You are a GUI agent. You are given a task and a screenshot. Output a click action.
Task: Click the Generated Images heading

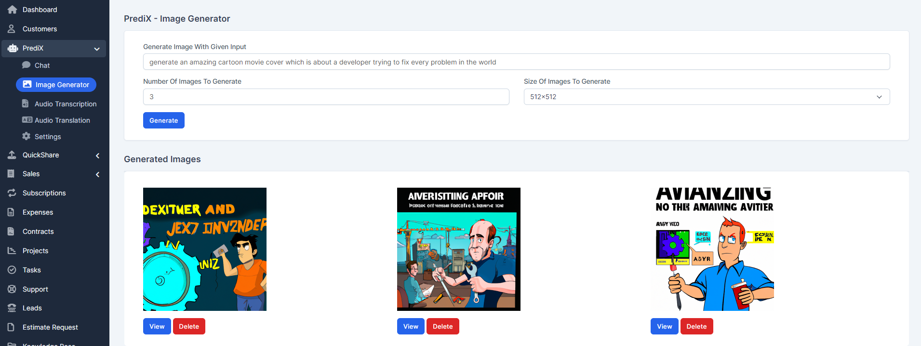click(162, 159)
